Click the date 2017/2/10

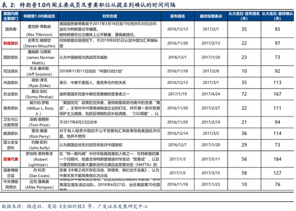coord(210,122)
